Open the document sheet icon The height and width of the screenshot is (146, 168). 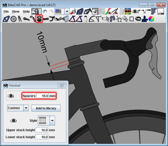(x=121, y=11)
